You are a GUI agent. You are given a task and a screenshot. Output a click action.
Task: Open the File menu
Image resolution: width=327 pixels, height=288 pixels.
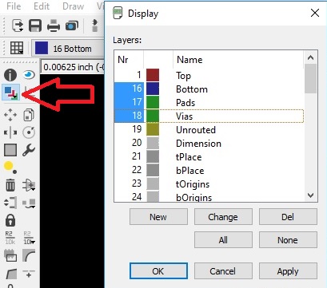(14, 6)
